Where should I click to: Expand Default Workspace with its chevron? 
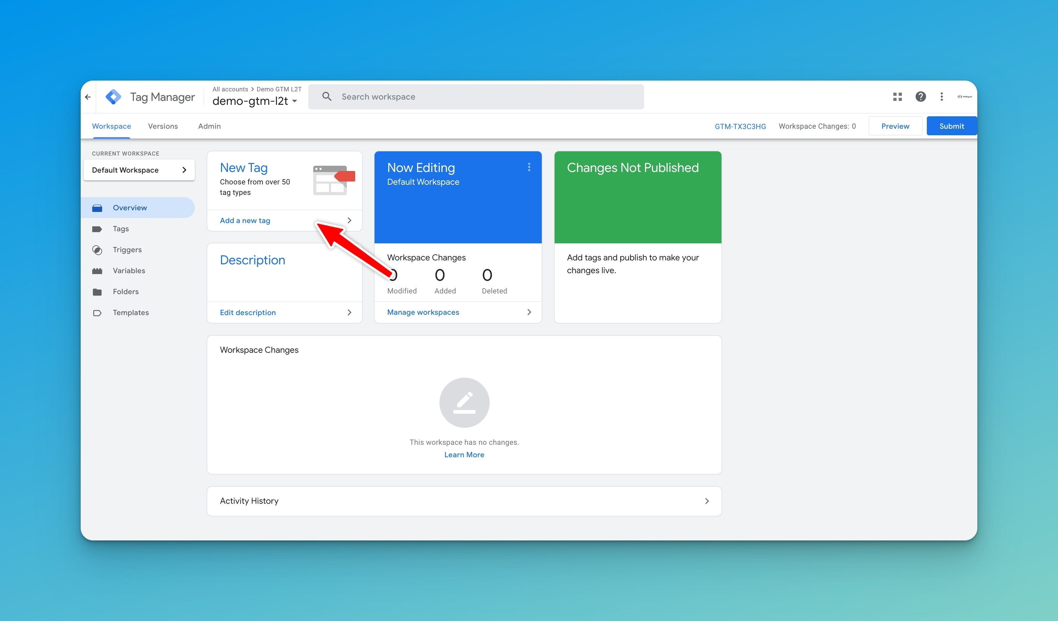[x=184, y=170]
